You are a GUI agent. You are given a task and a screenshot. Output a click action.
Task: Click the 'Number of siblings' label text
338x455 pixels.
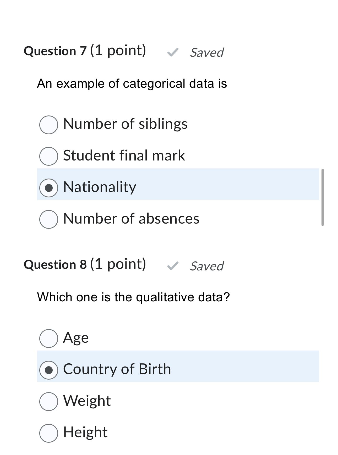point(126,124)
